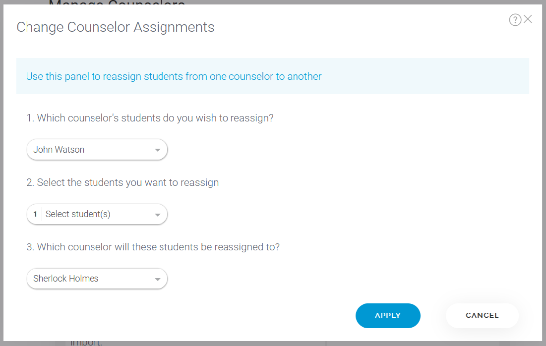546x346 pixels.
Task: Click the Change Counselor Assignments title
Action: [x=116, y=27]
